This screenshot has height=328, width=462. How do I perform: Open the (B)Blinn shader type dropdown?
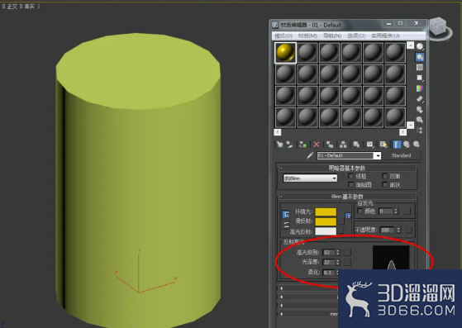(310, 178)
